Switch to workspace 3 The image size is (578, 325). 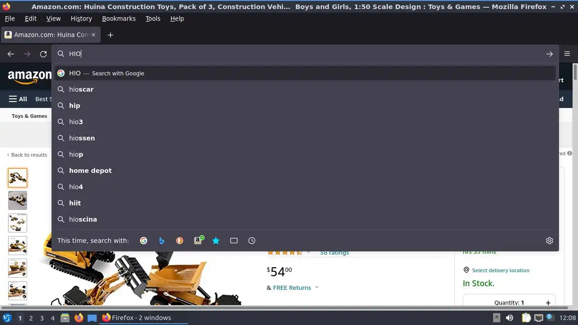click(42, 318)
